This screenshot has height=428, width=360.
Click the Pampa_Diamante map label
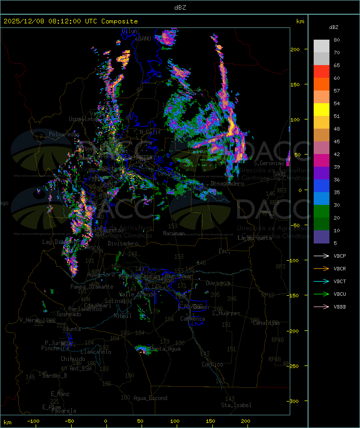(92, 287)
